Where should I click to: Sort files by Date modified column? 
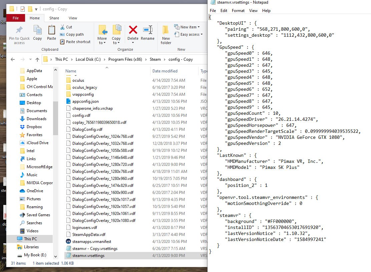point(165,71)
